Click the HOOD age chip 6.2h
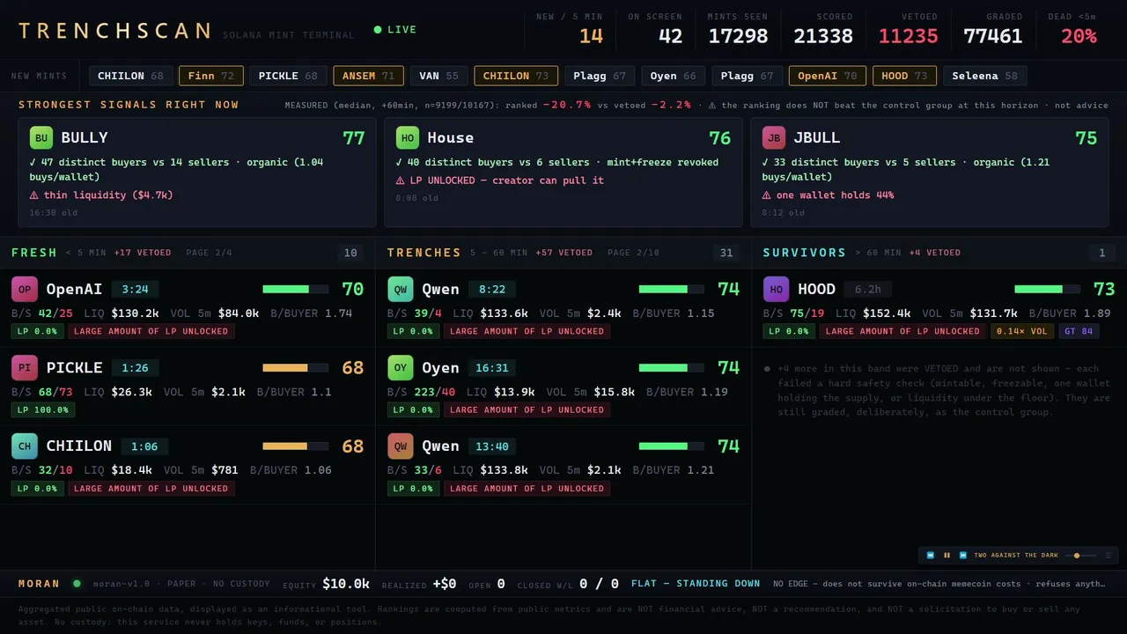The width and height of the screenshot is (1127, 634). (868, 289)
